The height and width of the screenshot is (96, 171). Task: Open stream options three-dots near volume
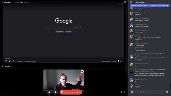click(122, 61)
